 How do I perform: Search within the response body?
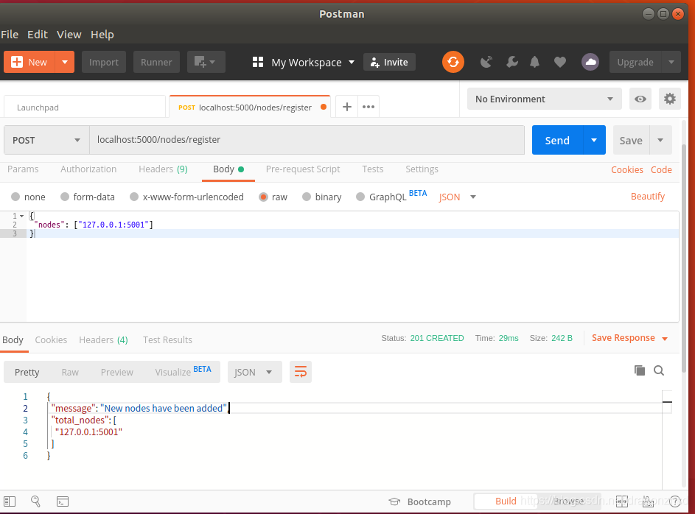[x=659, y=370]
